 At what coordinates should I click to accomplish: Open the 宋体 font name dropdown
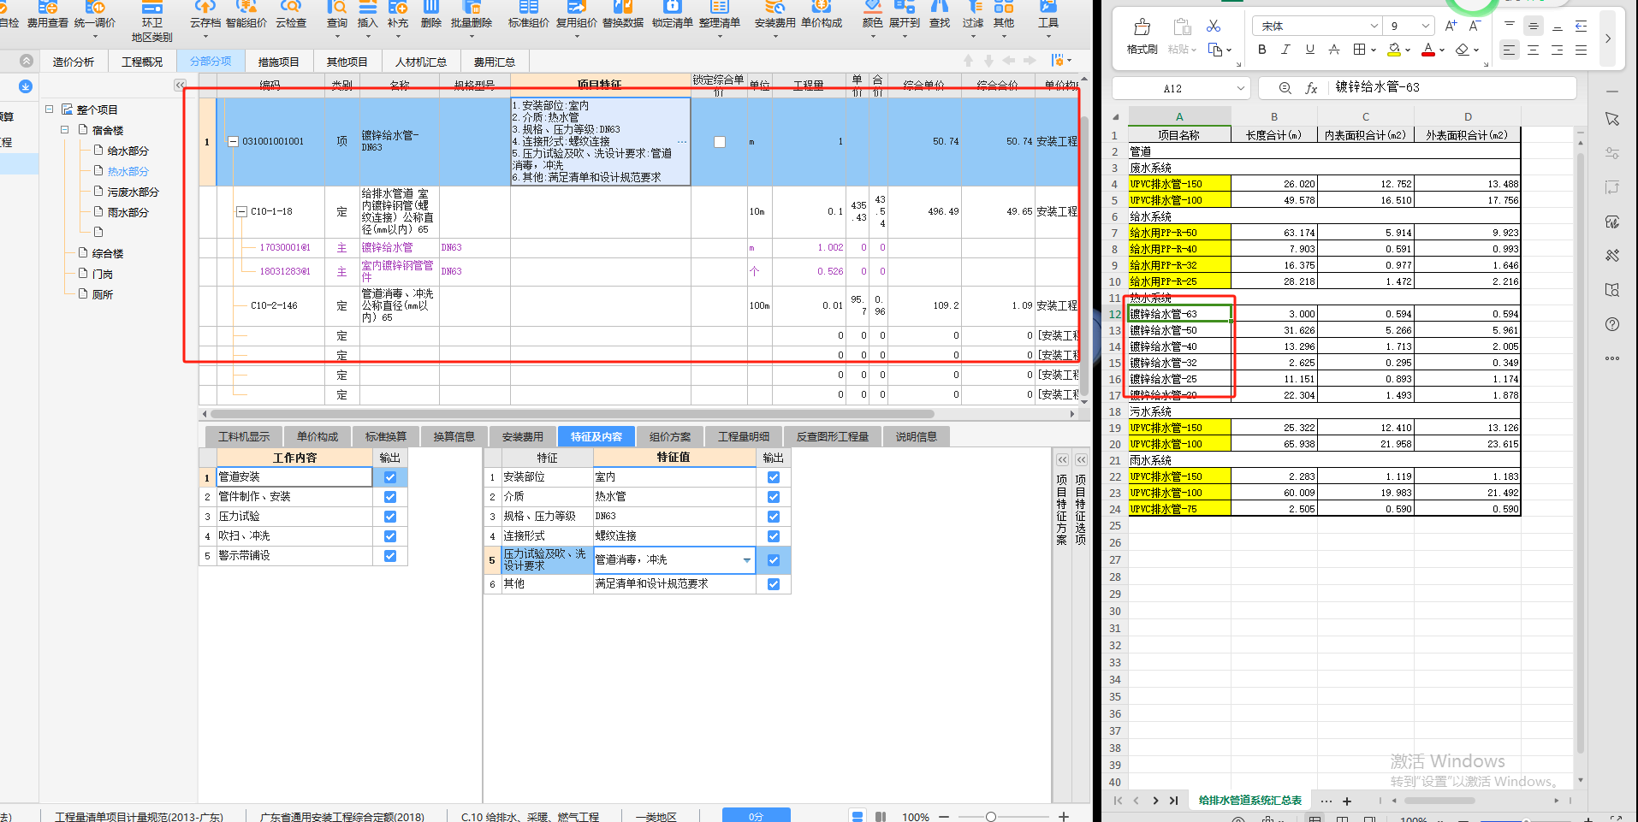[1374, 27]
